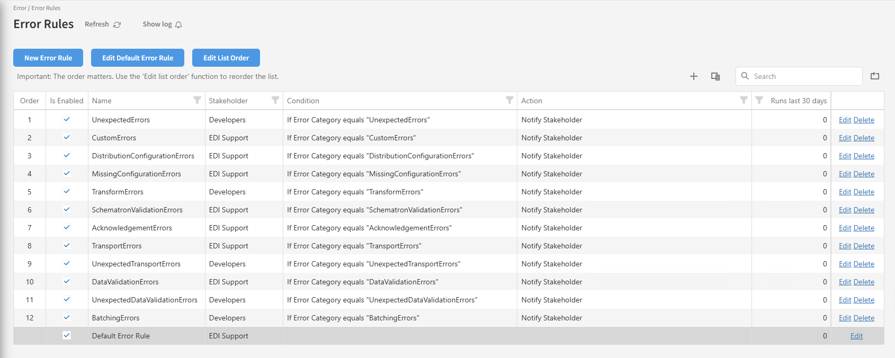Click Delete link for BatchingErrors rule
895x358 pixels.
[864, 318]
